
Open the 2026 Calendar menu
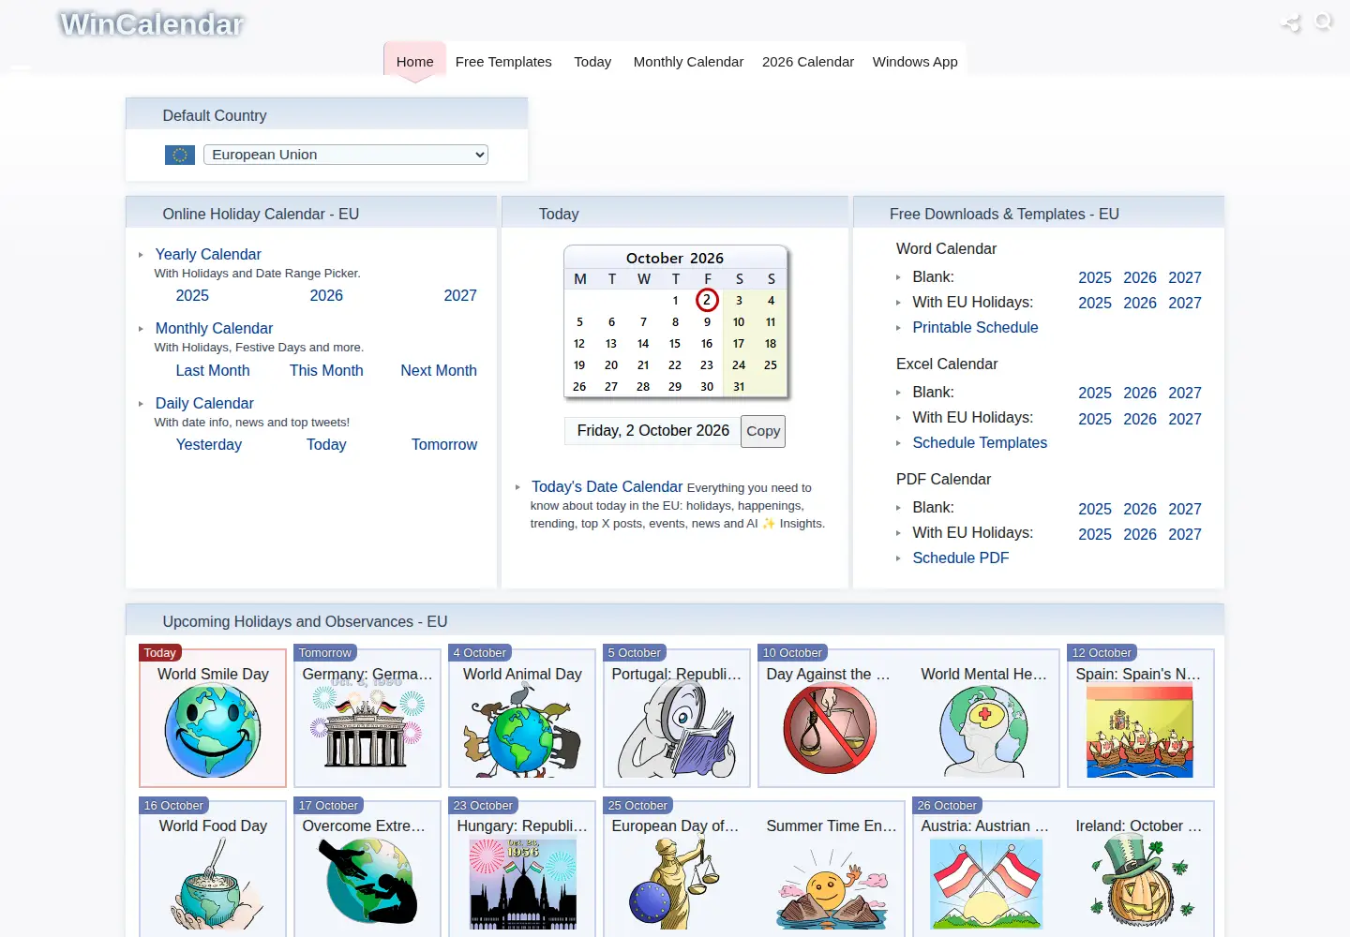coord(808,62)
